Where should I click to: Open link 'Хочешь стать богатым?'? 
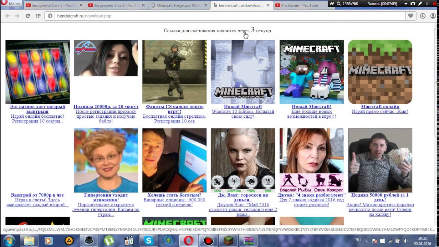point(175,195)
